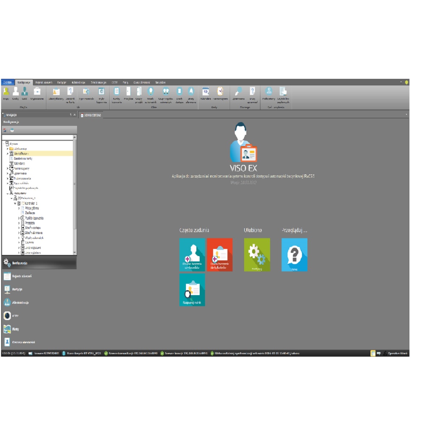Pin the Nawigacja panel
This screenshot has width=434, height=434.
pos(71,115)
